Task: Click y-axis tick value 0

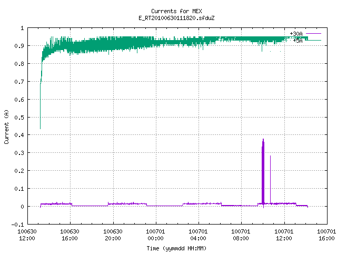Action: click(22, 207)
